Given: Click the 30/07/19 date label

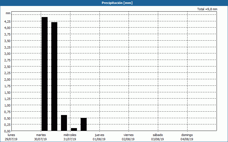Looking at the screenshot, I should (x=40, y=139).
